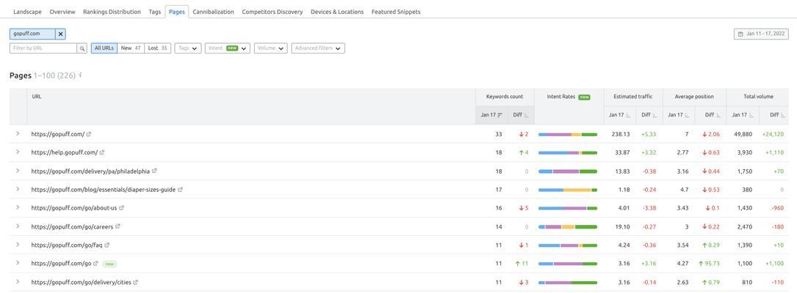Select the All URLs filter

[104, 48]
